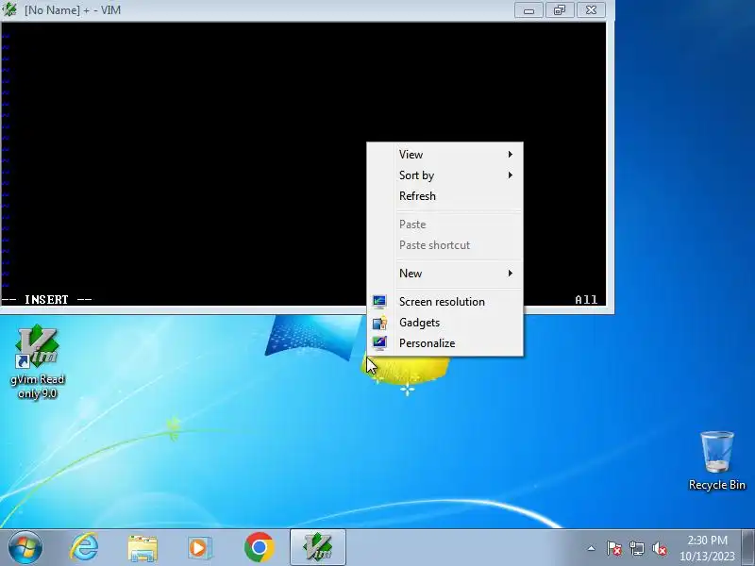Open Action Center flag tray icon
This screenshot has width=755, height=566.
click(614, 548)
